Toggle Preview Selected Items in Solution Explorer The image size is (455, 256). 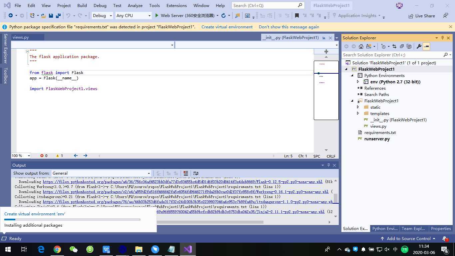[426, 46]
